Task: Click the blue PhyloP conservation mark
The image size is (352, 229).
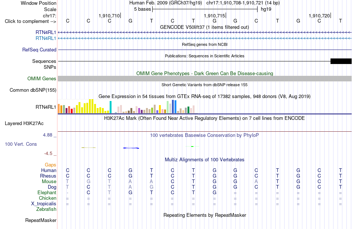Action: point(131,148)
